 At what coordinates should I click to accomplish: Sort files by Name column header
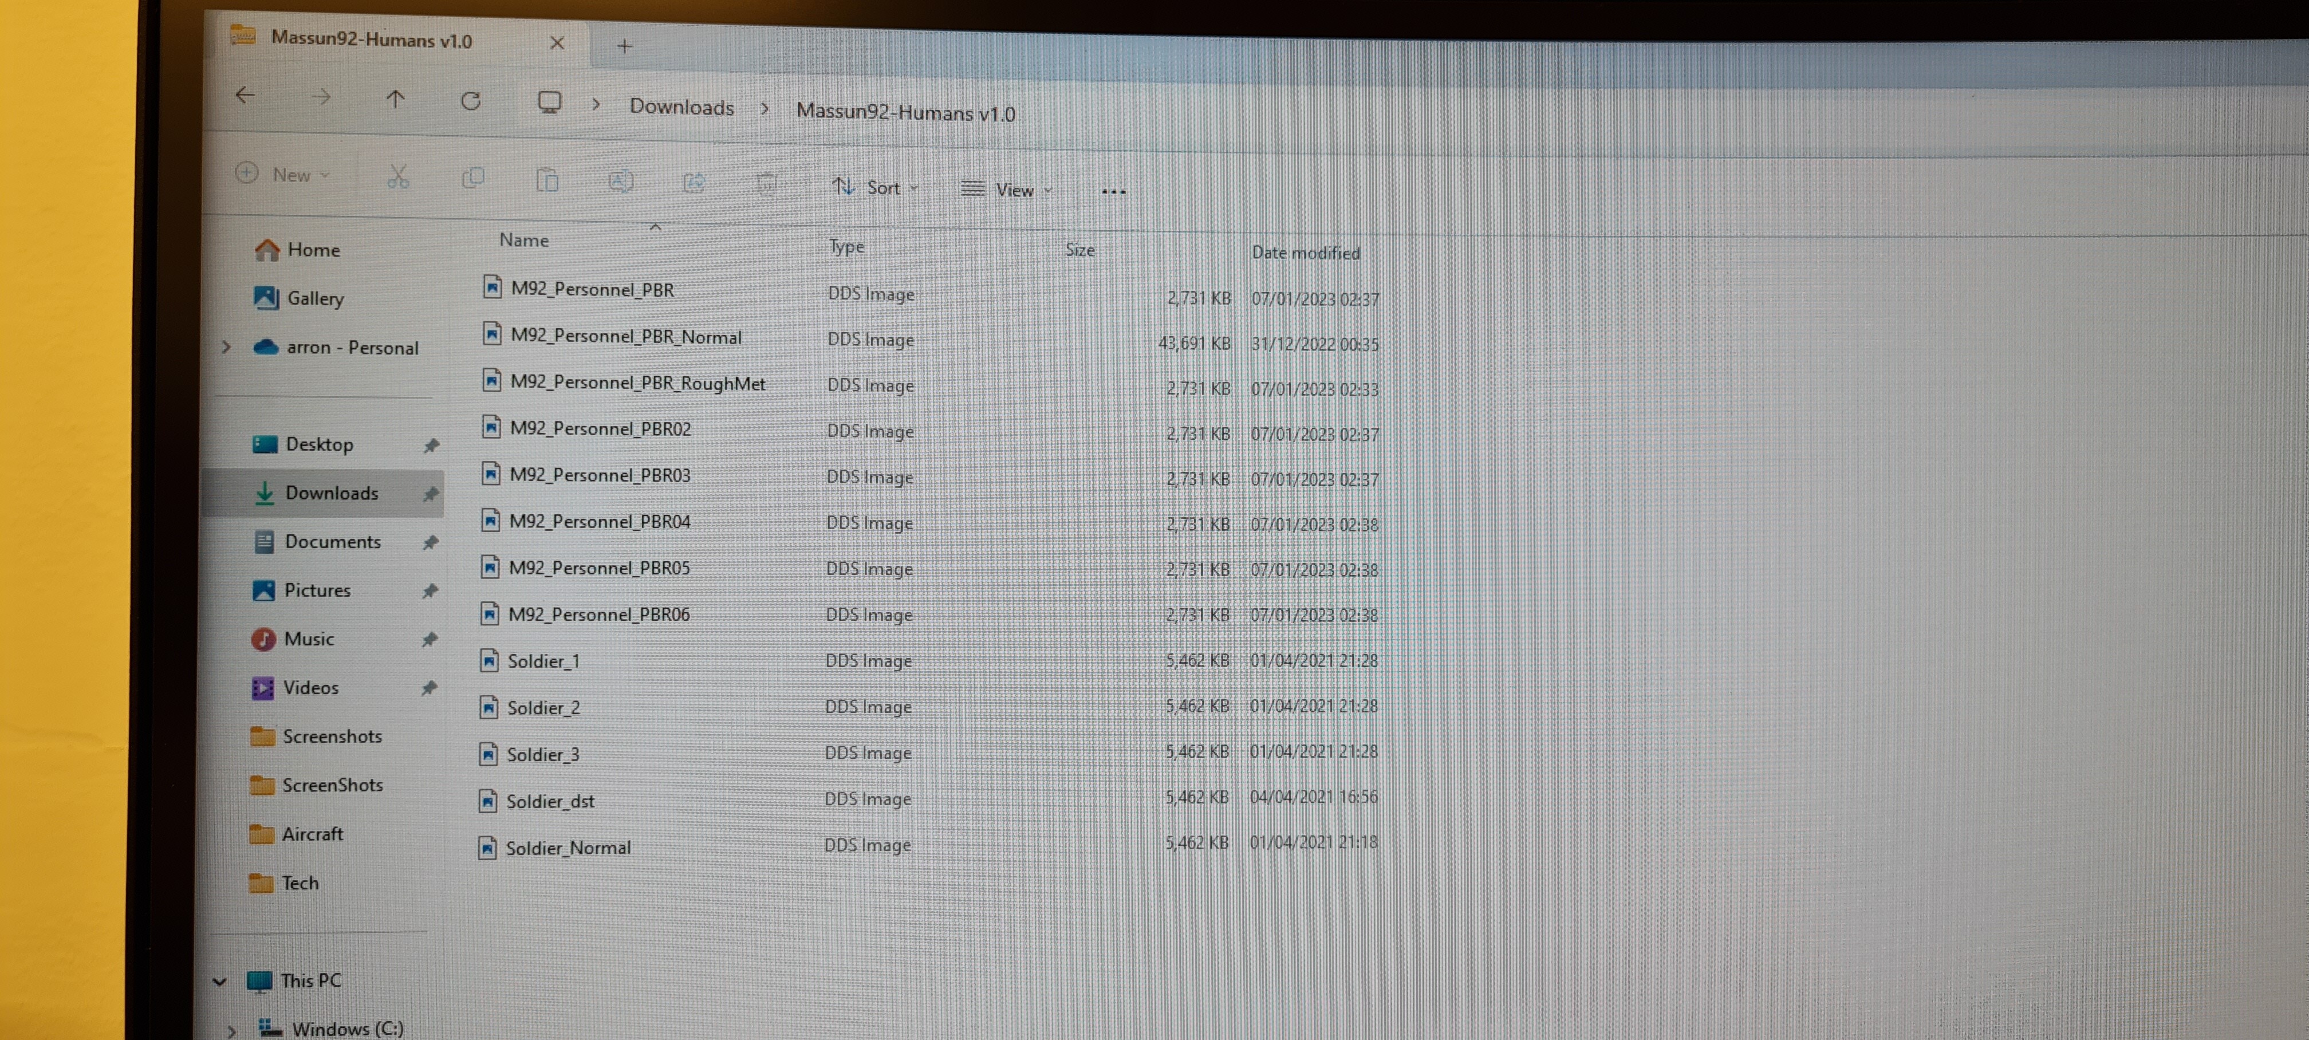(x=525, y=241)
